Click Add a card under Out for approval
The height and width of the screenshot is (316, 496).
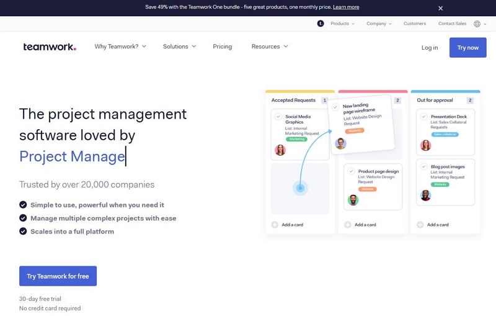pos(438,225)
